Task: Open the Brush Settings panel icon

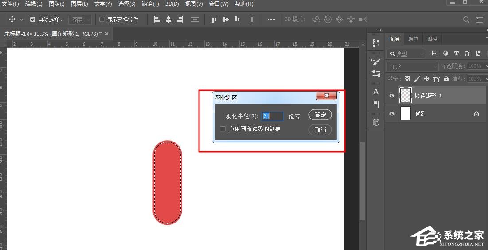Action: point(376,62)
